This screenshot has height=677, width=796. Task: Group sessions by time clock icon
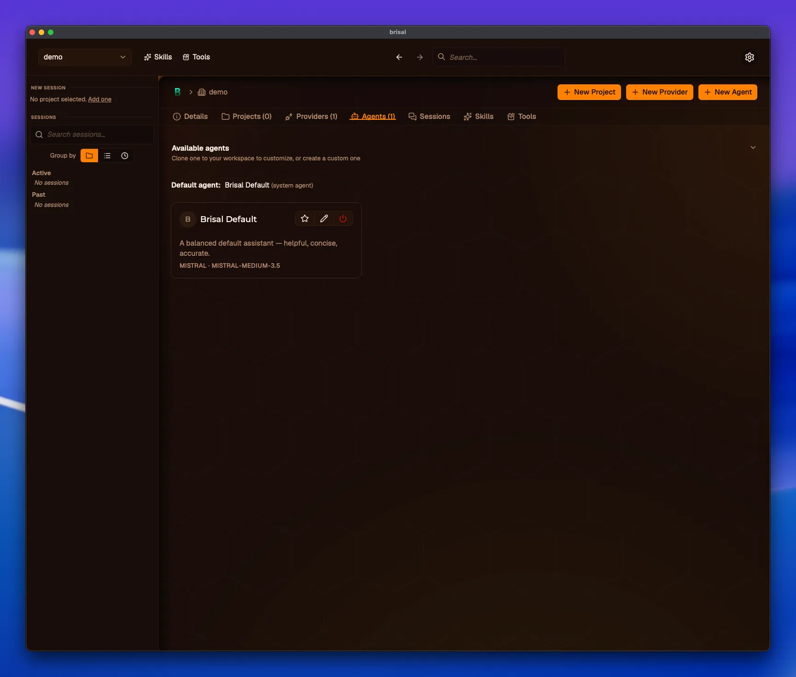125,156
